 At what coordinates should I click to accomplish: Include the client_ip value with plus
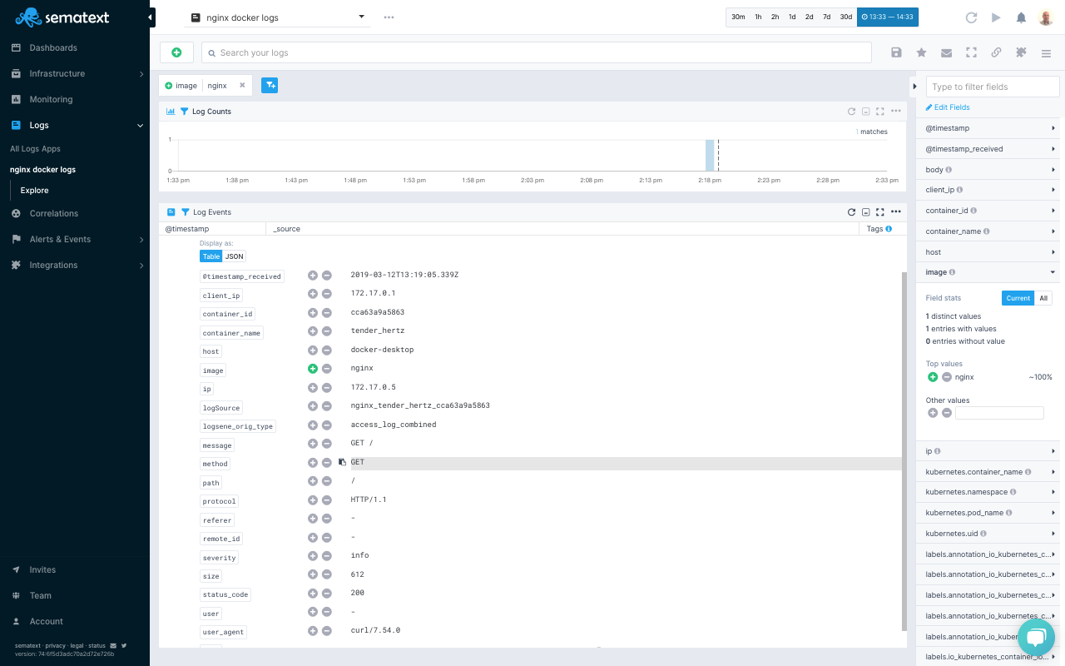click(x=313, y=294)
